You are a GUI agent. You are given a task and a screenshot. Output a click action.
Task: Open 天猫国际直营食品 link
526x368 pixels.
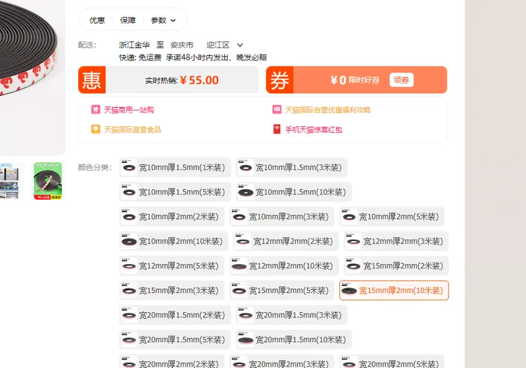[x=133, y=129]
